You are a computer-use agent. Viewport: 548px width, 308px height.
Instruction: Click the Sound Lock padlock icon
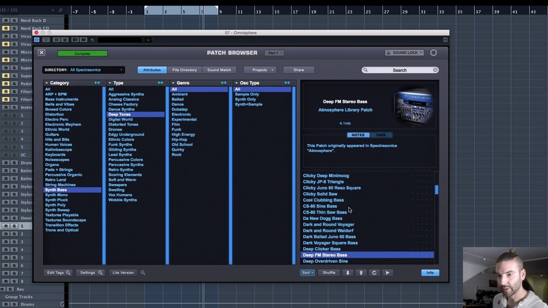[x=388, y=52]
